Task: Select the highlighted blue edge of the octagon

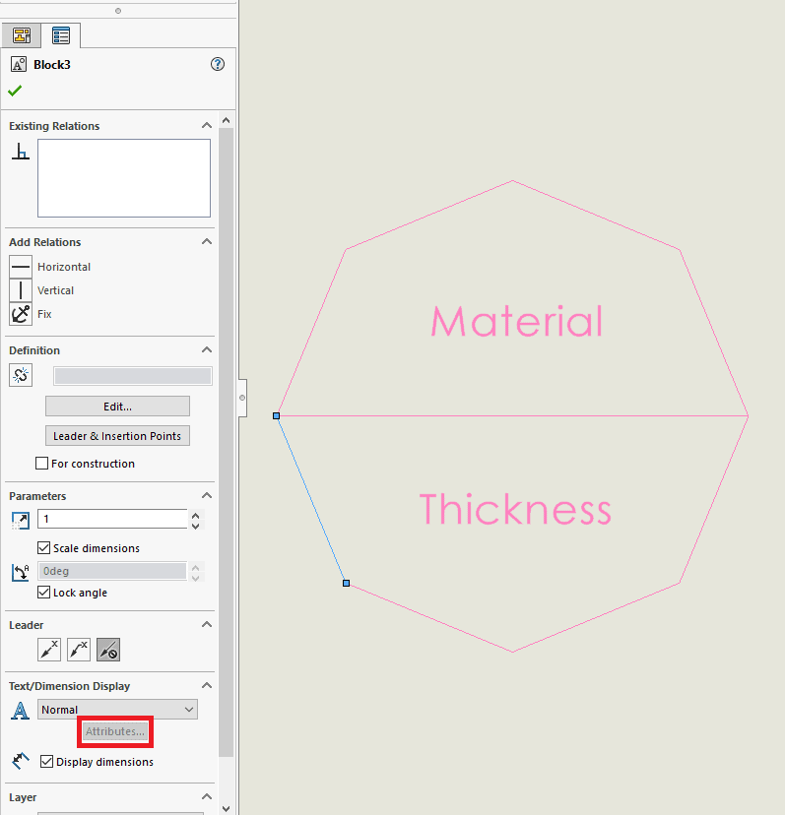Action: click(311, 499)
